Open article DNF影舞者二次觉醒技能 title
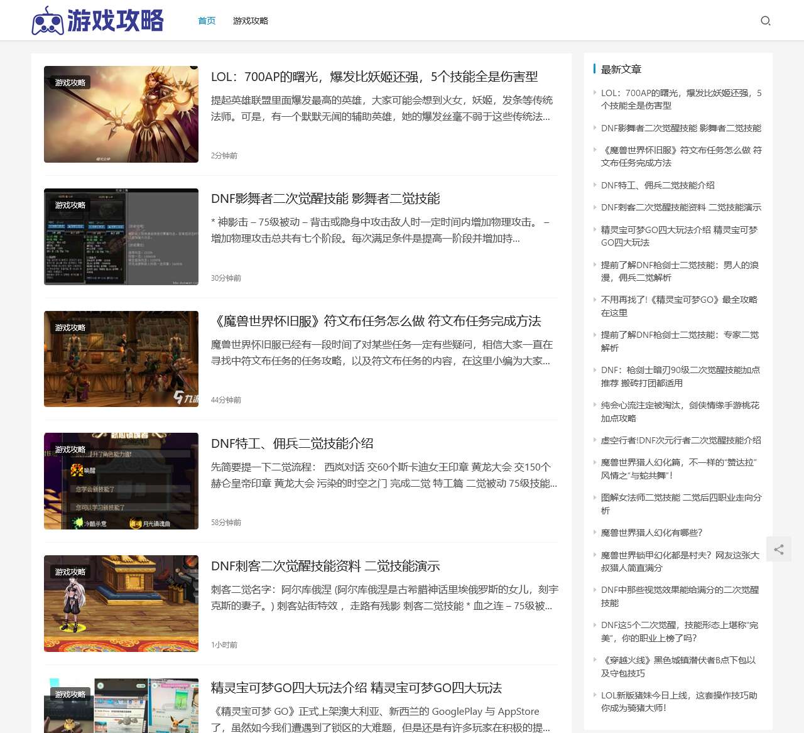Screen dimensions: 804x733 click(x=325, y=198)
